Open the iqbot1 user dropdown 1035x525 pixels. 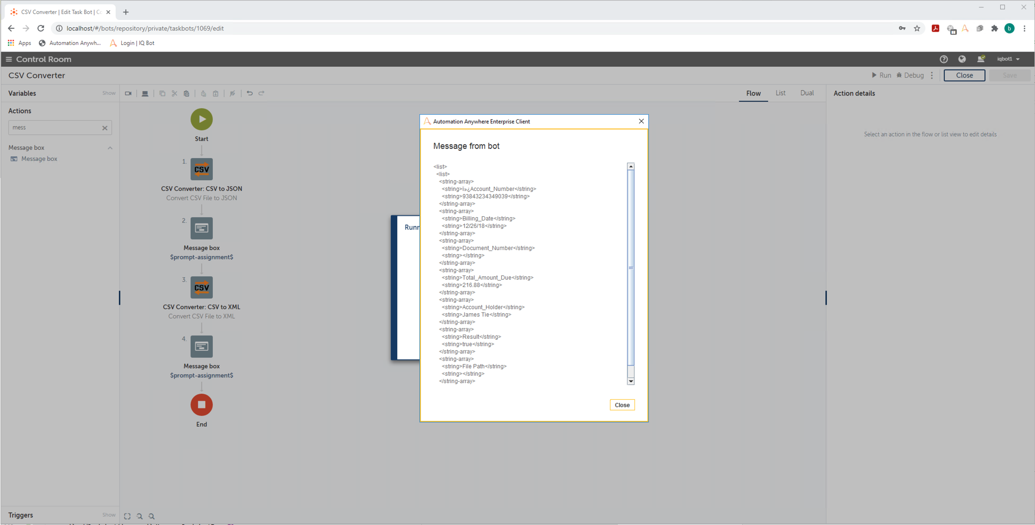[x=1008, y=59]
